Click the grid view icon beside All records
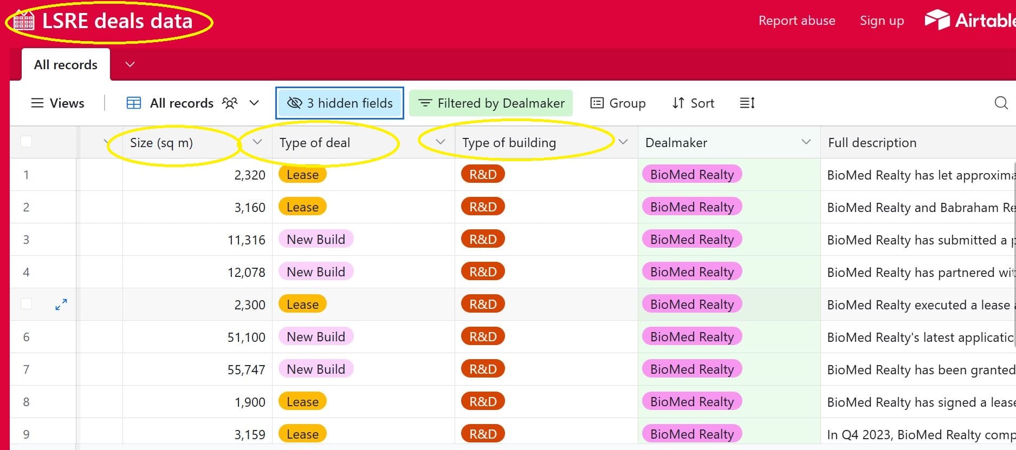1016x450 pixels. (134, 103)
